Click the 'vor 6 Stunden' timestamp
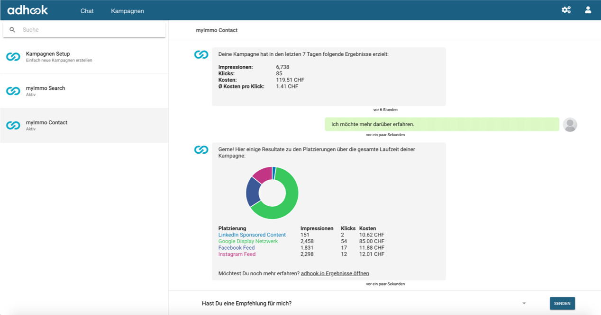 click(x=385, y=110)
